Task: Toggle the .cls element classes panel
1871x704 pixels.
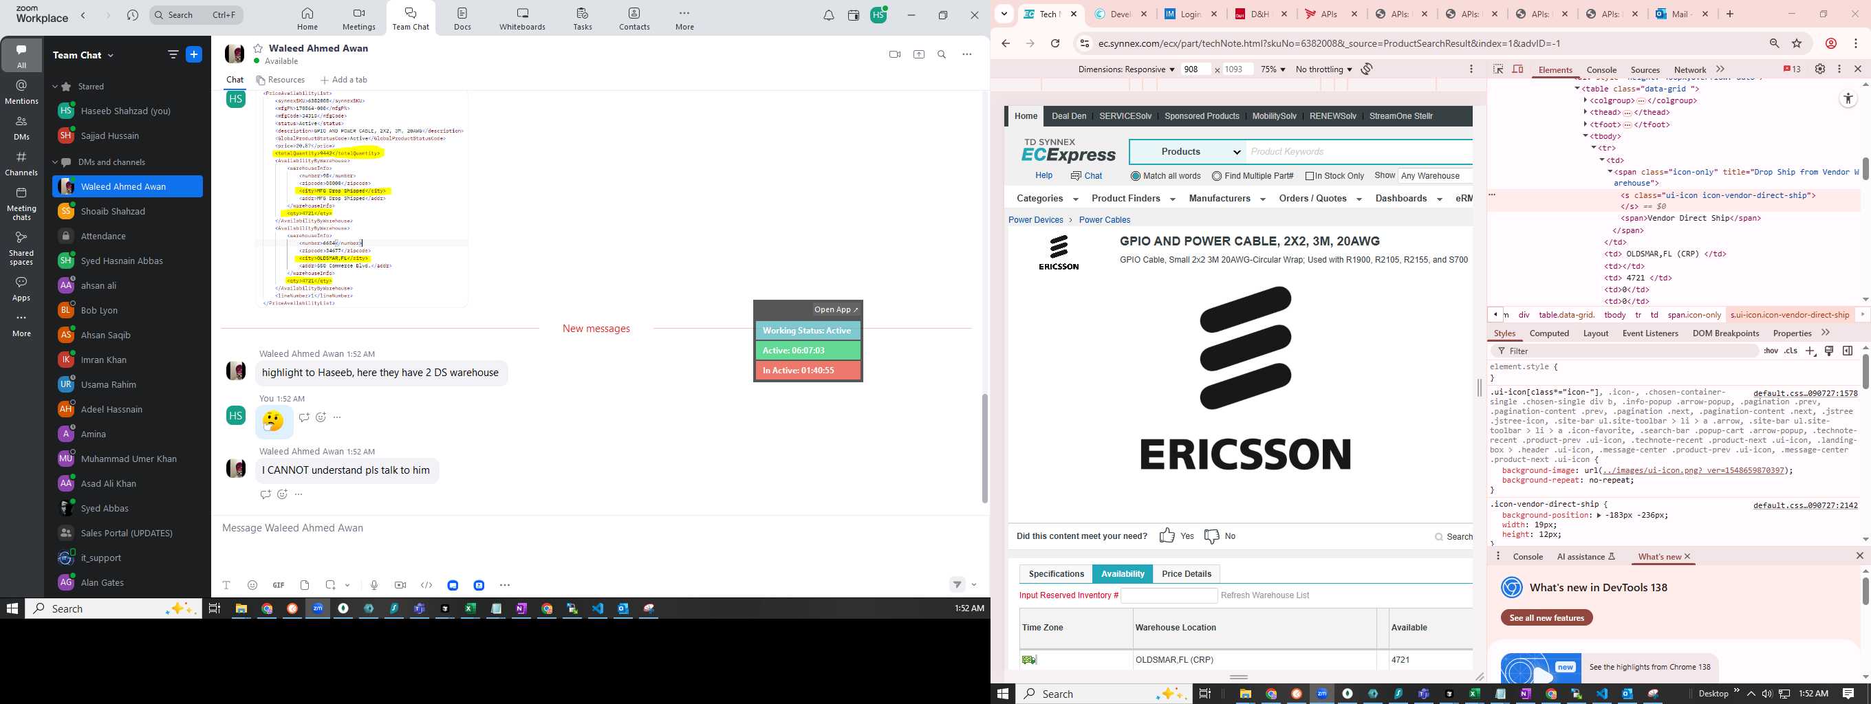Action: click(1791, 351)
